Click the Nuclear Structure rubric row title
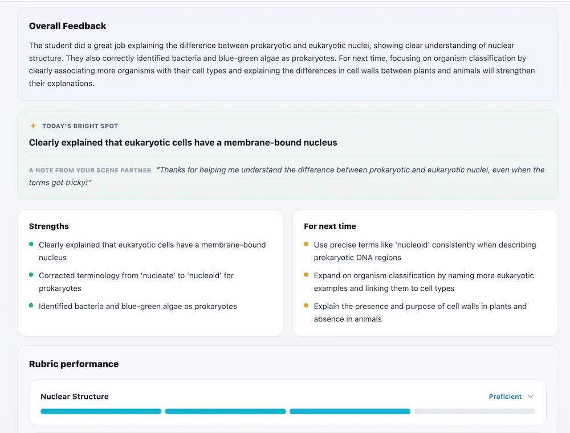The image size is (570, 433). pos(75,397)
